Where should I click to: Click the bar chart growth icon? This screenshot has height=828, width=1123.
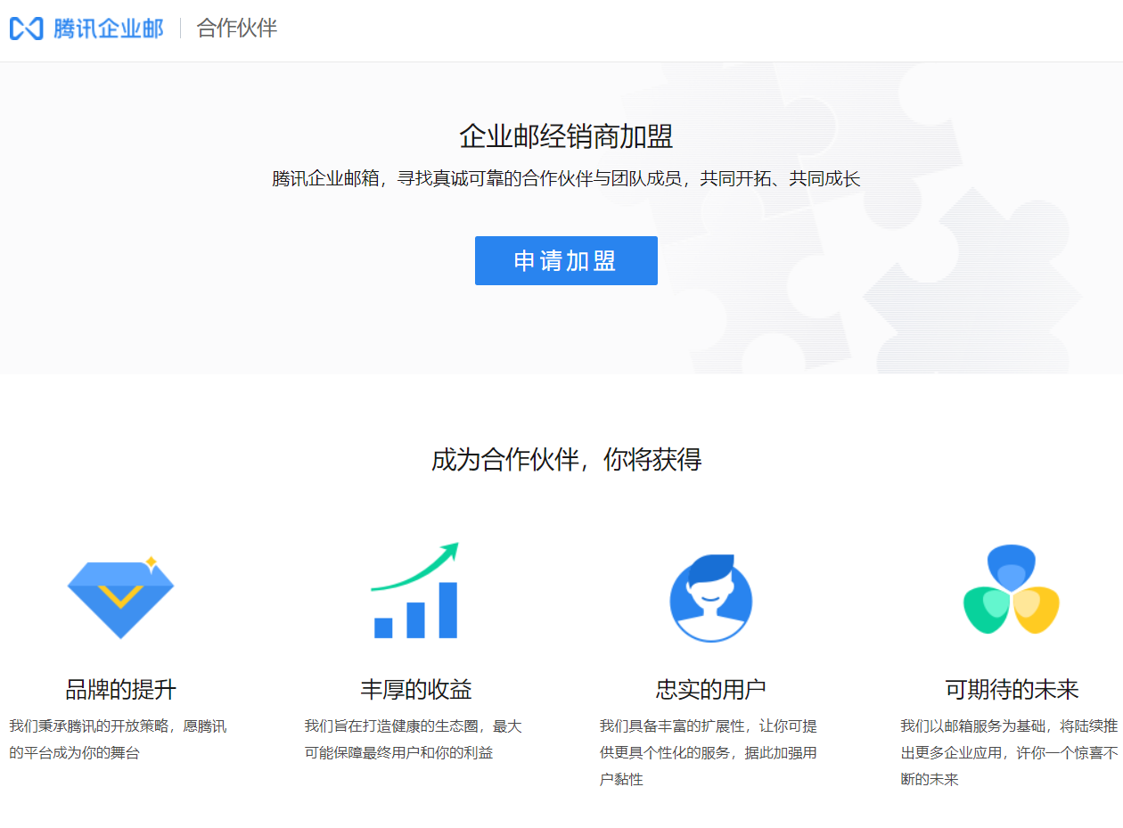coord(415,611)
